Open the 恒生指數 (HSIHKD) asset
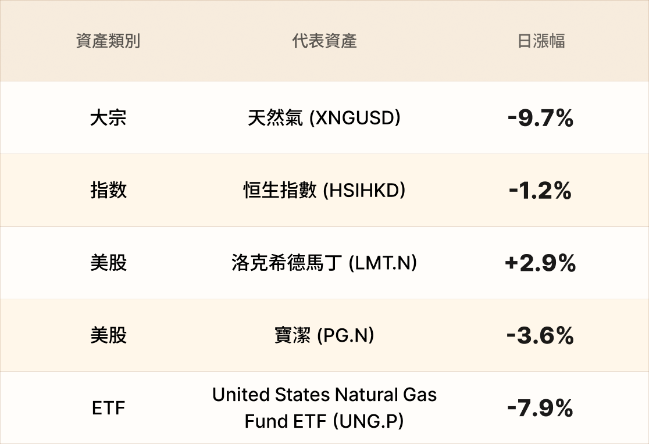The height and width of the screenshot is (444, 649). [x=324, y=191]
